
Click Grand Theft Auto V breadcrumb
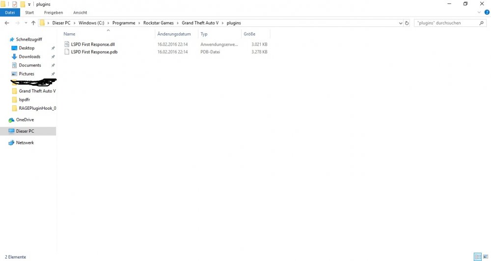(200, 23)
